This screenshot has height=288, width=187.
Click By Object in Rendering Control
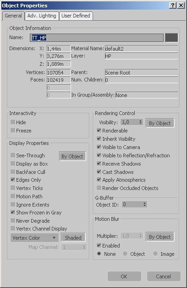[x=160, y=123]
